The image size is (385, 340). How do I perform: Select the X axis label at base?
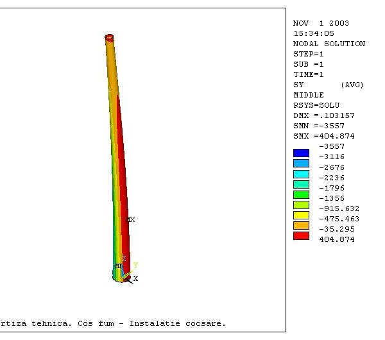pyautogui.click(x=135, y=278)
